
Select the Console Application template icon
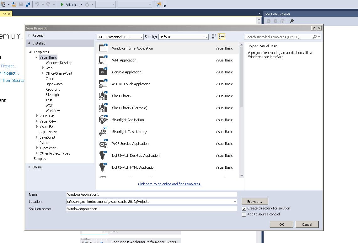(104, 72)
